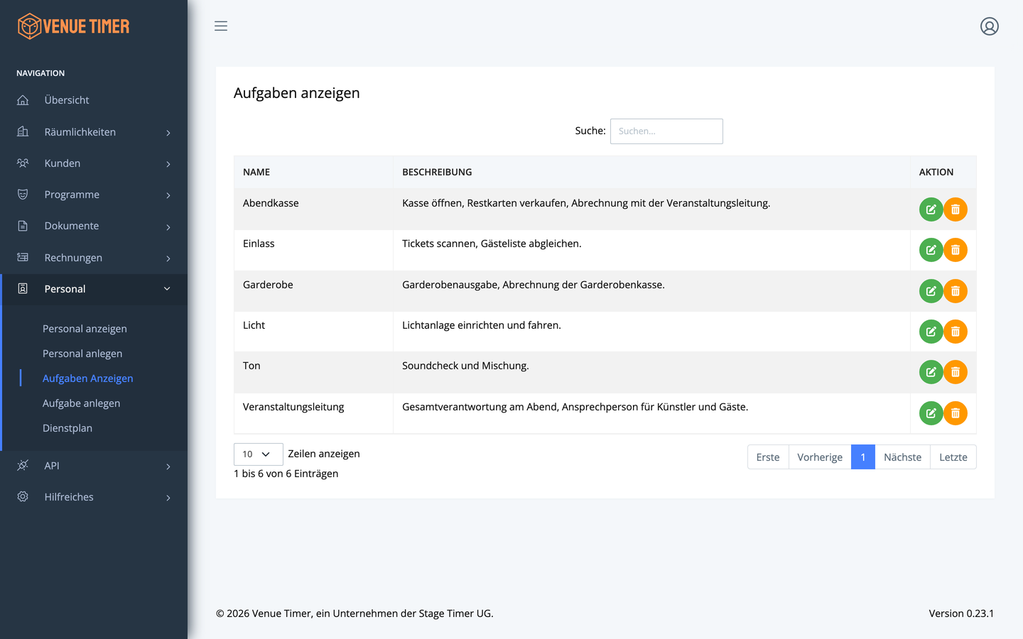The image size is (1023, 639).
Task: Edit the Ton task
Action: tap(931, 372)
